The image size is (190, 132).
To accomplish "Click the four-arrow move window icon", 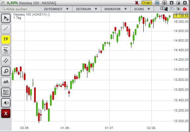I will [x=165, y=3].
